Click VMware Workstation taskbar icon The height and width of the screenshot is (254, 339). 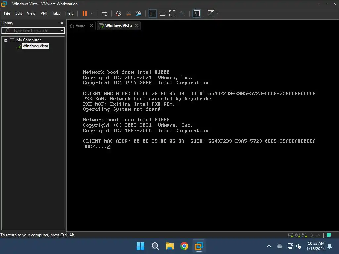coord(199,246)
